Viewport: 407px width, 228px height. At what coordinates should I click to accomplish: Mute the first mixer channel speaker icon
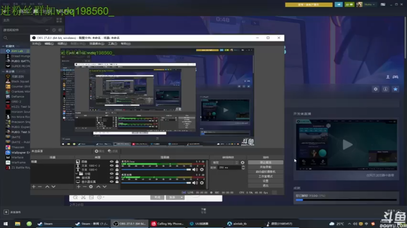click(x=195, y=170)
